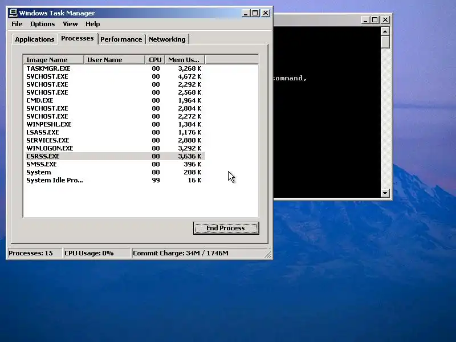Close the command prompt window
456x342 pixels.
tap(385, 20)
